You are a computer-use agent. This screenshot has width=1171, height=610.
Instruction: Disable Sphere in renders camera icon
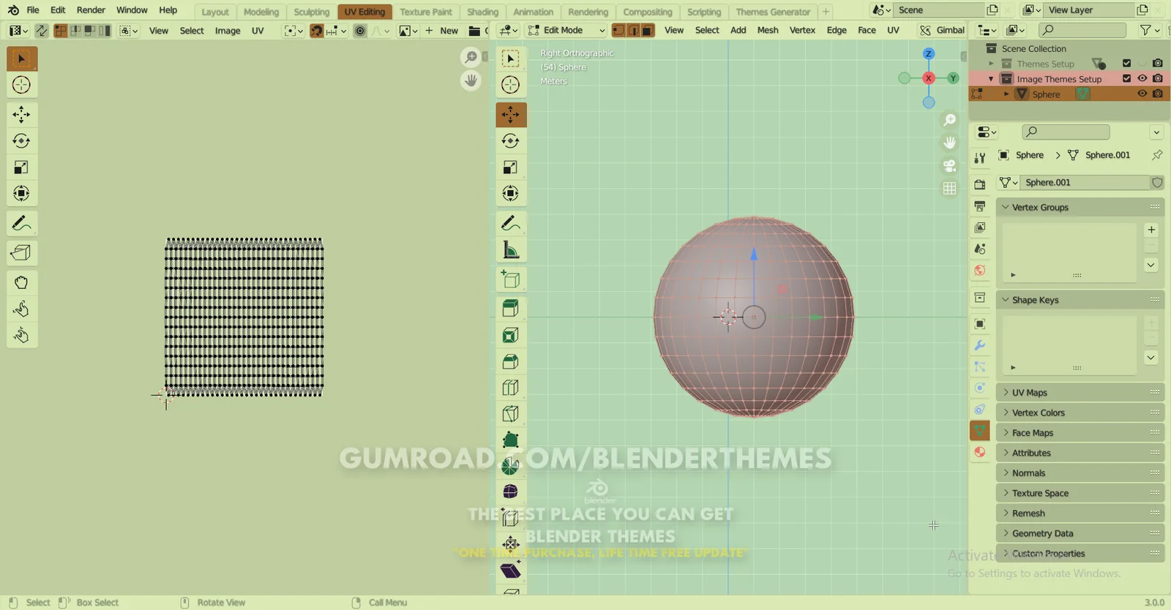pos(1158,94)
